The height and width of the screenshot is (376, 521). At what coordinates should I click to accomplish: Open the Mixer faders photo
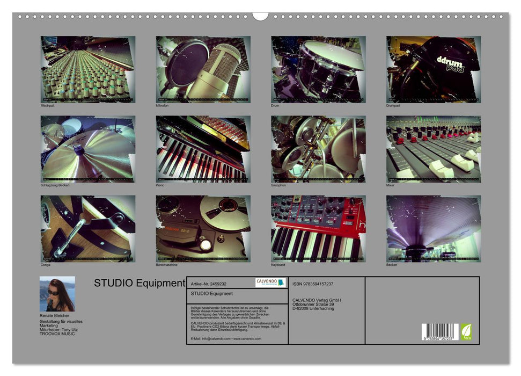click(434, 149)
